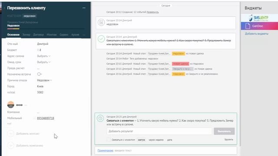Click the Предв. расчет empty value
Image resolution: width=278 pixels, height=156 pixels.
click(x=38, y=68)
